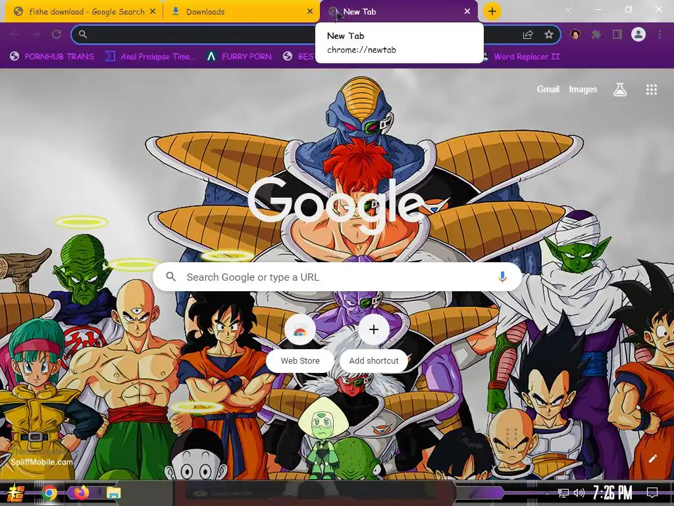This screenshot has height=506, width=674.
Task: Click the magnifier icon in address bar
Action: click(82, 34)
